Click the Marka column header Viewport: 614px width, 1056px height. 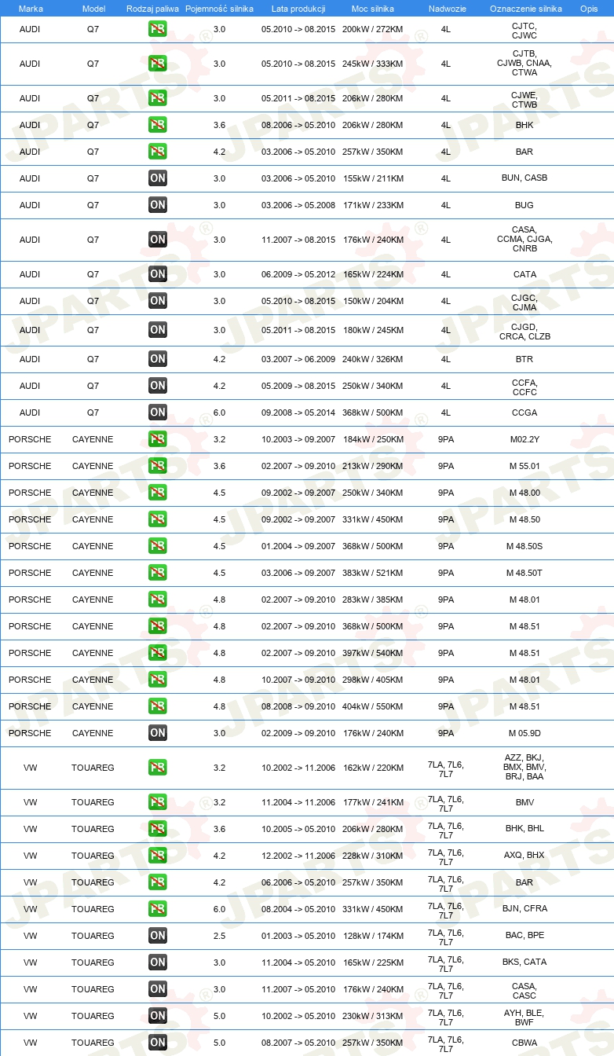click(x=31, y=8)
